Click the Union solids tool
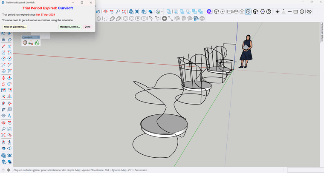The height and width of the screenshot is (173, 324). (182, 11)
